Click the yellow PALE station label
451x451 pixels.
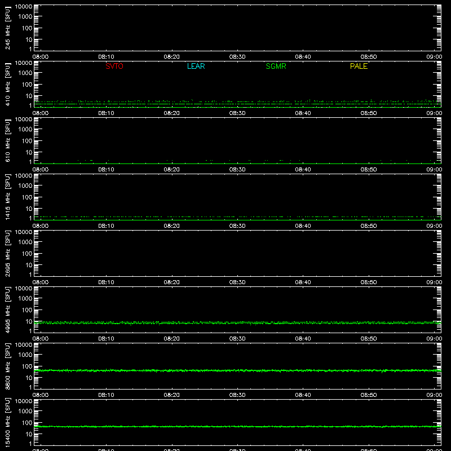pos(359,66)
